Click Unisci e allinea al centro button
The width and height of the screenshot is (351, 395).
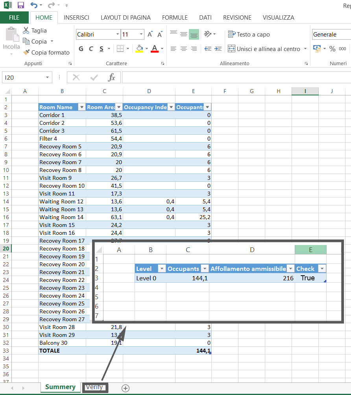tap(264, 49)
